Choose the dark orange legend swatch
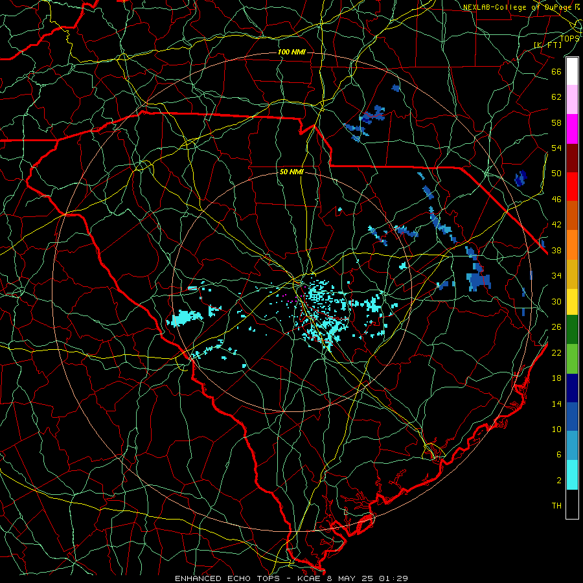 (x=572, y=216)
